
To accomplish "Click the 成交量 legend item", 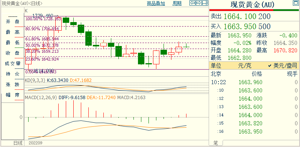I will pos(13,64).
